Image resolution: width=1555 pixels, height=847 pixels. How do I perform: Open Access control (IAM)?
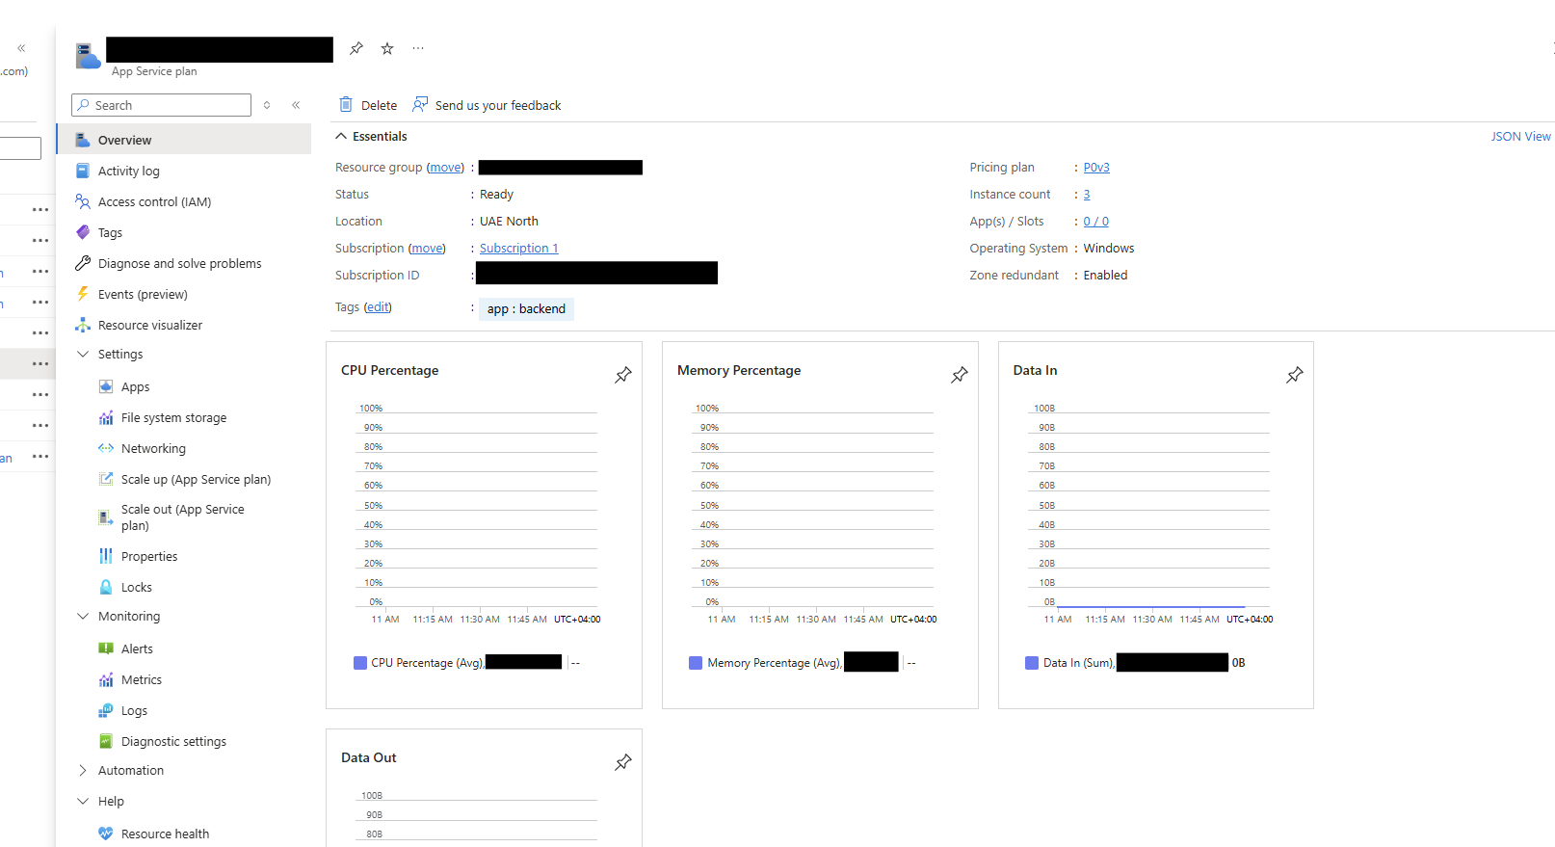pos(154,201)
